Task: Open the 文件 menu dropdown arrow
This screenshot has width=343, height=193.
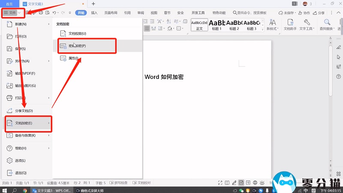Action: pos(19,13)
